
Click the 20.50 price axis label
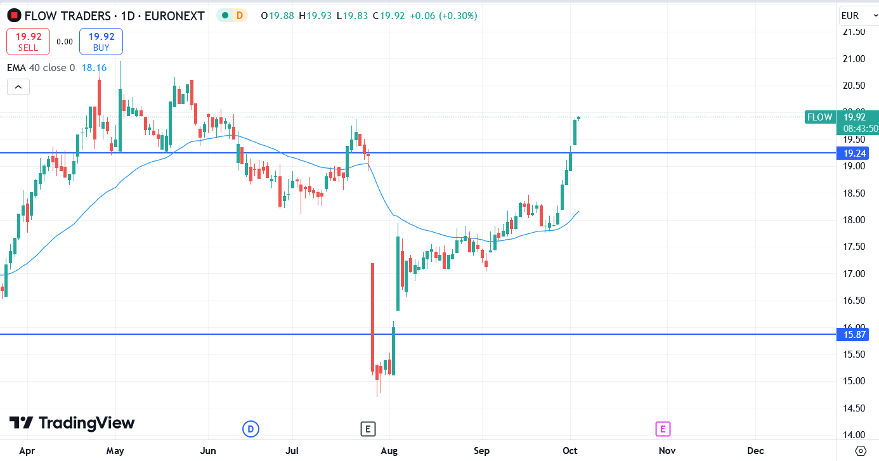[x=854, y=86]
